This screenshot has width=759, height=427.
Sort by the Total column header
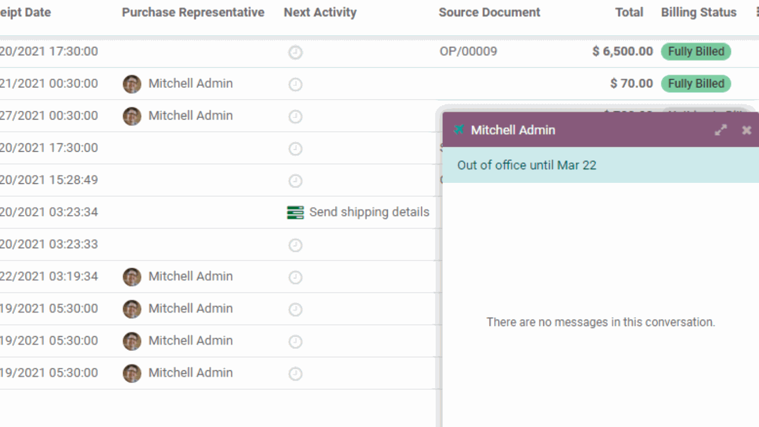coord(629,12)
